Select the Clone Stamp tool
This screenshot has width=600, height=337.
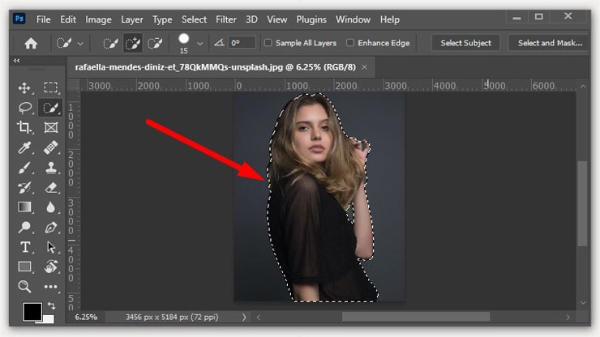pyautogui.click(x=51, y=168)
